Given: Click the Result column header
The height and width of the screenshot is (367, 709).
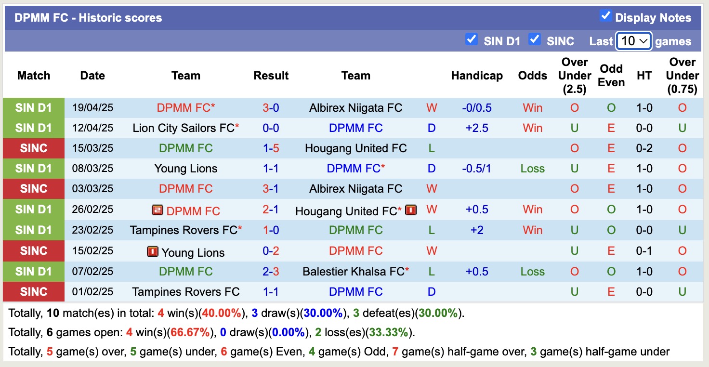Looking at the screenshot, I should pos(271,76).
